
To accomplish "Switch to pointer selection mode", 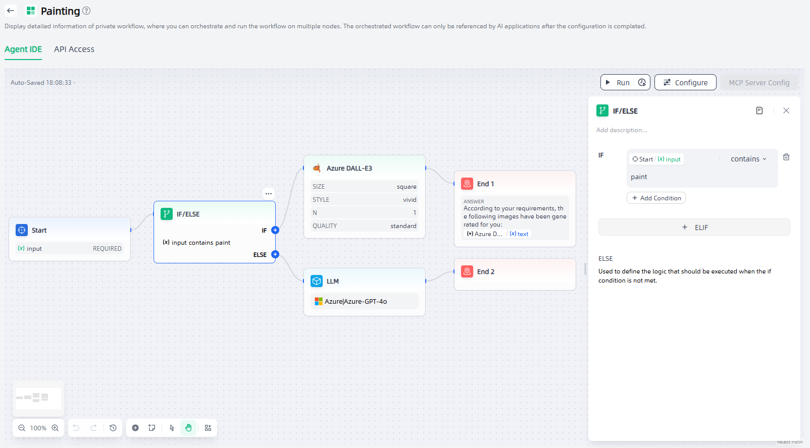I will (x=172, y=428).
